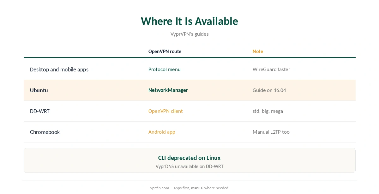Click the 'OpenVPN client' cell
The height and width of the screenshot is (194, 379).
[165, 111]
